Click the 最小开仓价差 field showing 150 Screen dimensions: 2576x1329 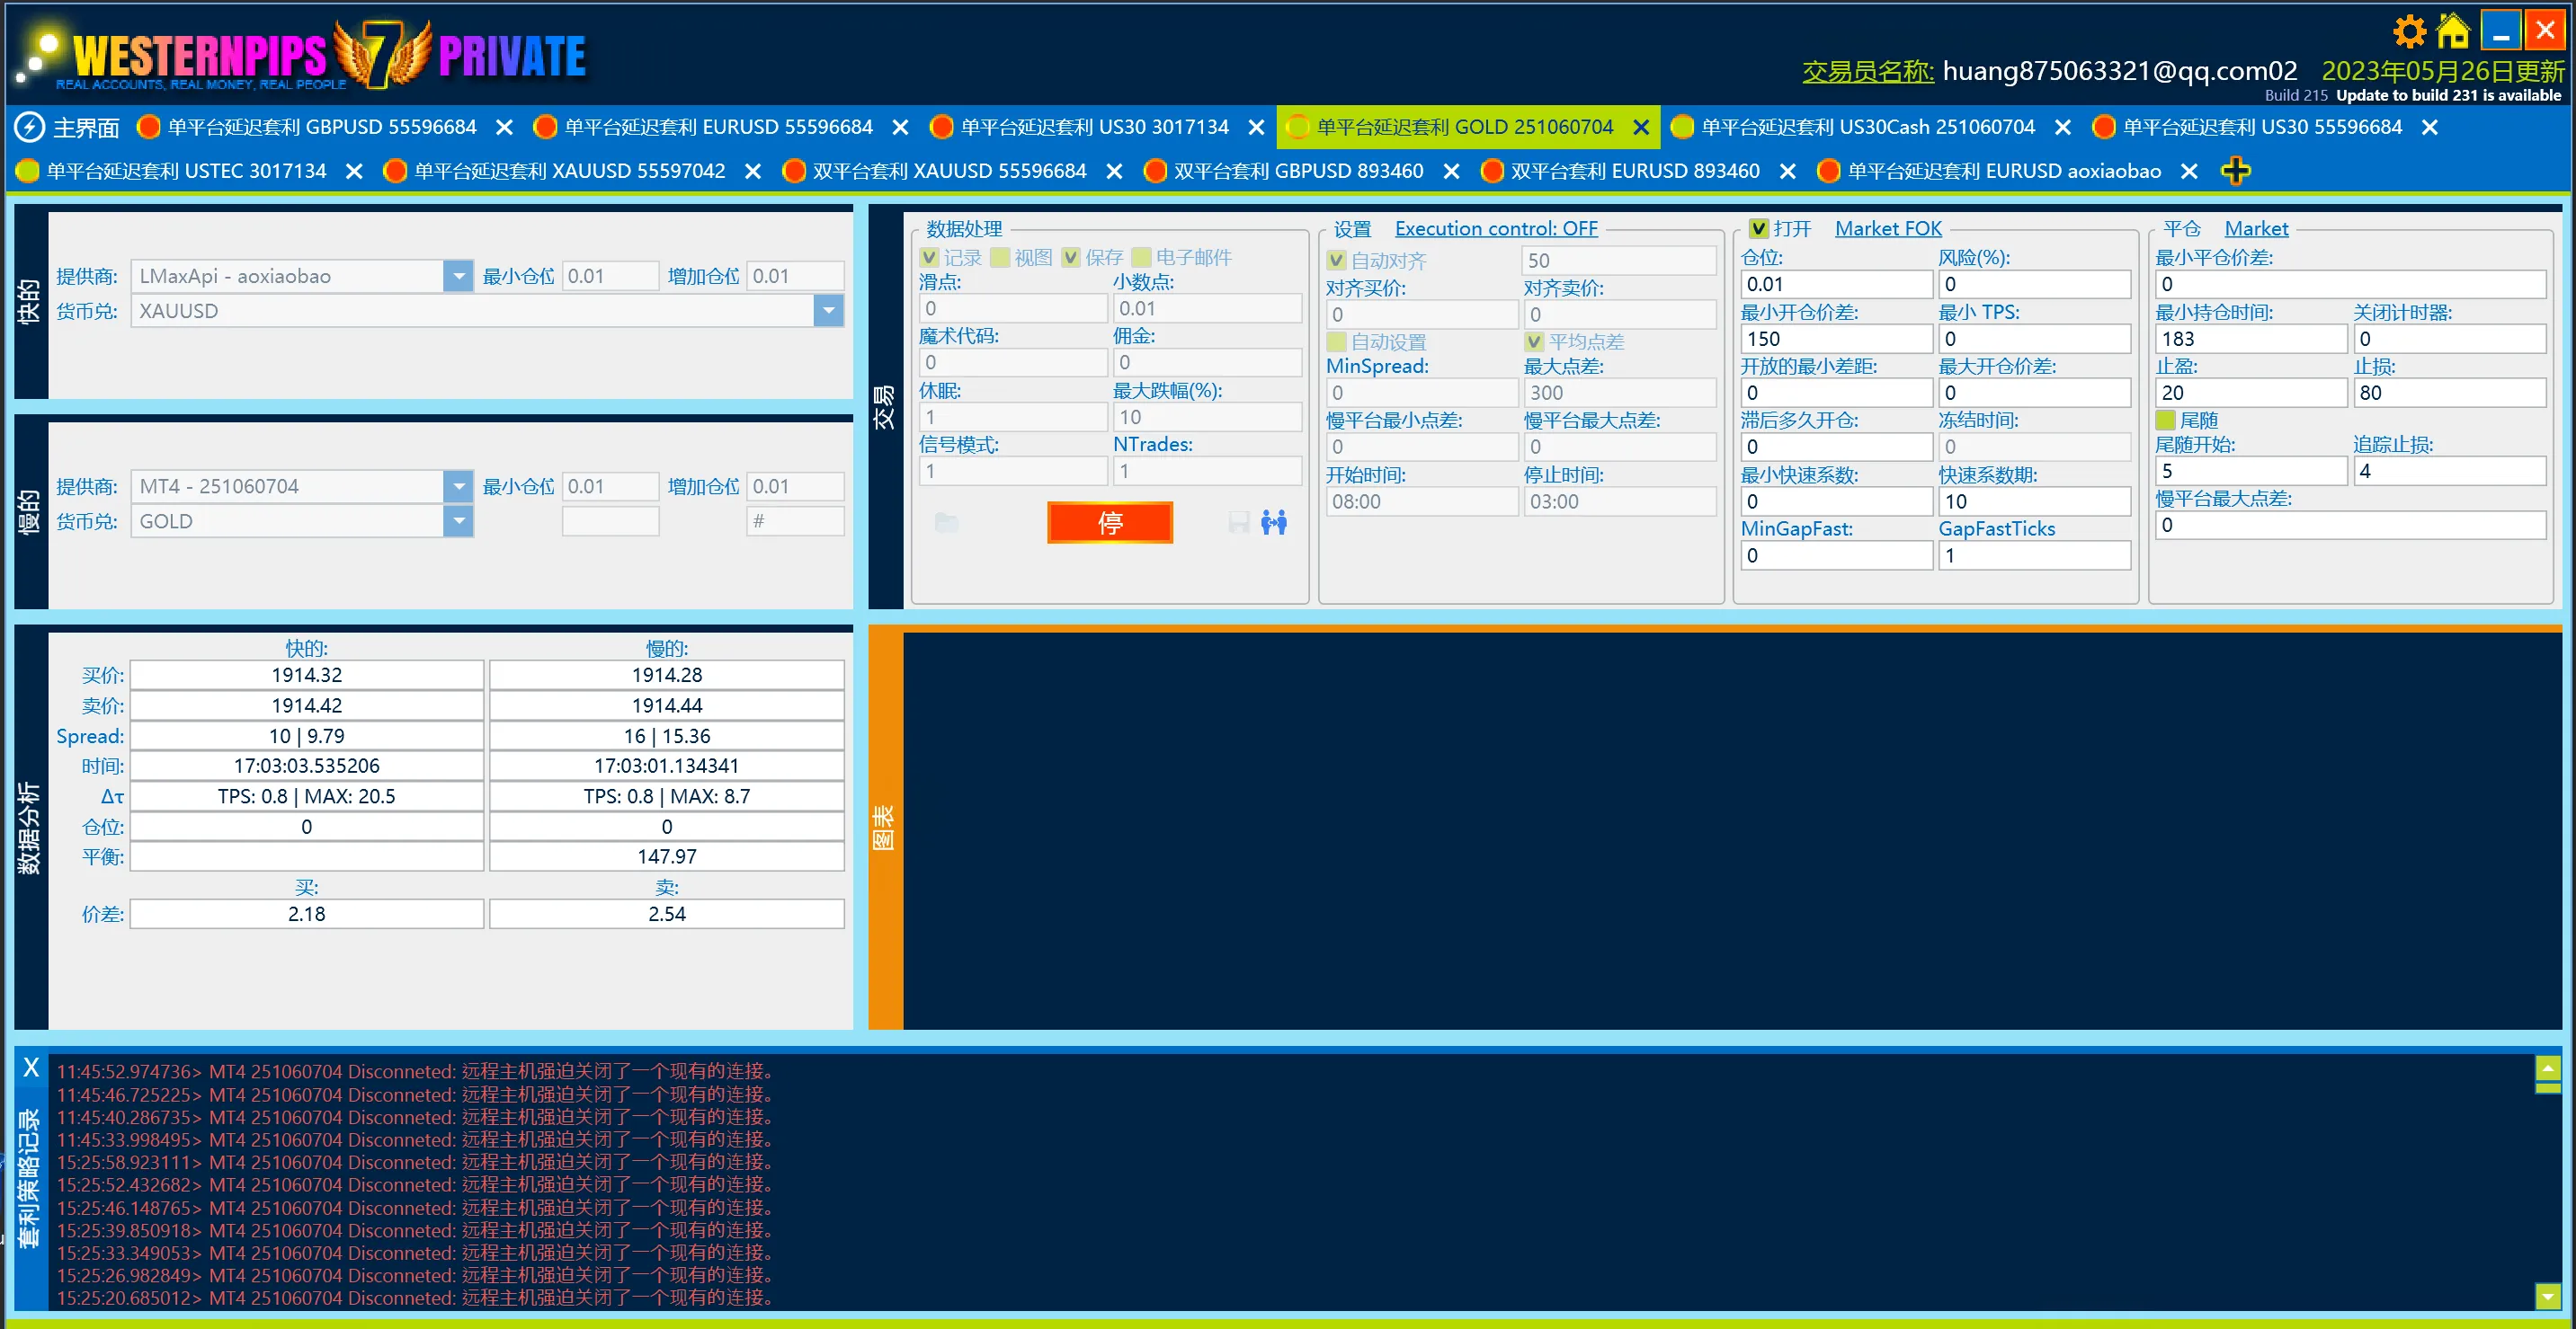point(1836,339)
